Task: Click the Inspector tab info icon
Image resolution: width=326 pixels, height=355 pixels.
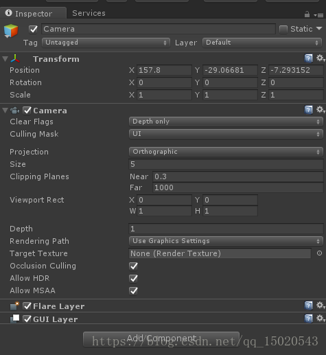Action: point(8,13)
